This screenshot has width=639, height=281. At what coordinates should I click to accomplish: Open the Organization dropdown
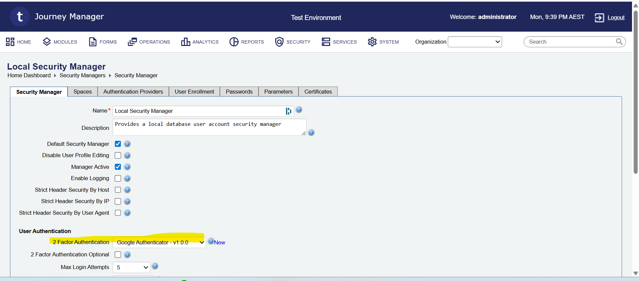pos(474,42)
